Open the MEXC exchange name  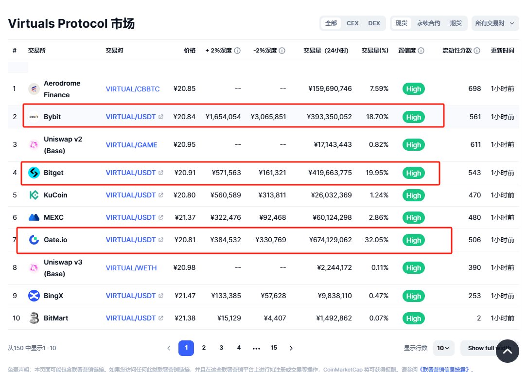click(53, 217)
